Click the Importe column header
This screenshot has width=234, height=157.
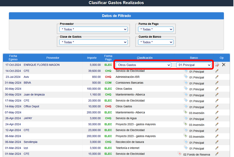[92, 58]
